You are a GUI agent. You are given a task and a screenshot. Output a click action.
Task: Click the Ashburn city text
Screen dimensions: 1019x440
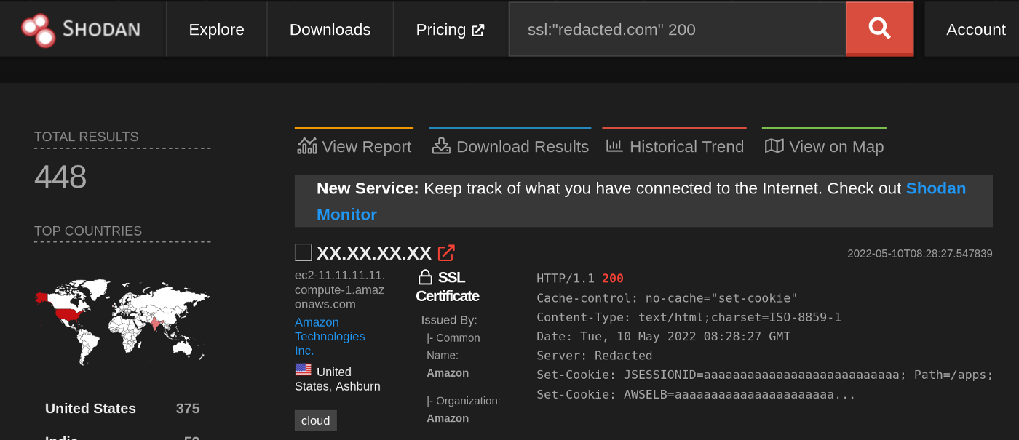[x=357, y=386]
